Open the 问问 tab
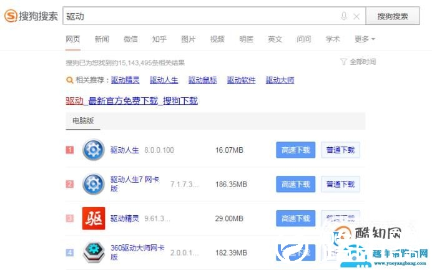Screen dimensions: 432x270 click(303, 39)
